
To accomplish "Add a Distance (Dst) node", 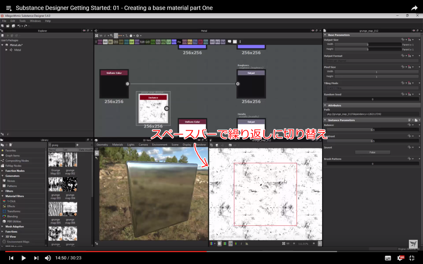I will click(x=132, y=42).
